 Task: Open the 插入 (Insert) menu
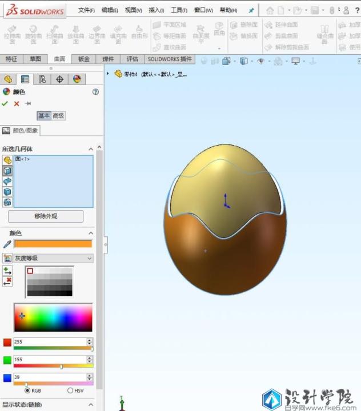click(157, 10)
